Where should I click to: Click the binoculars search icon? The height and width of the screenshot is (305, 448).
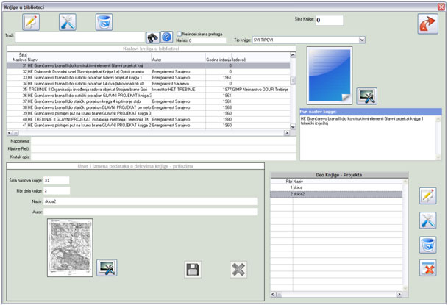153,37
